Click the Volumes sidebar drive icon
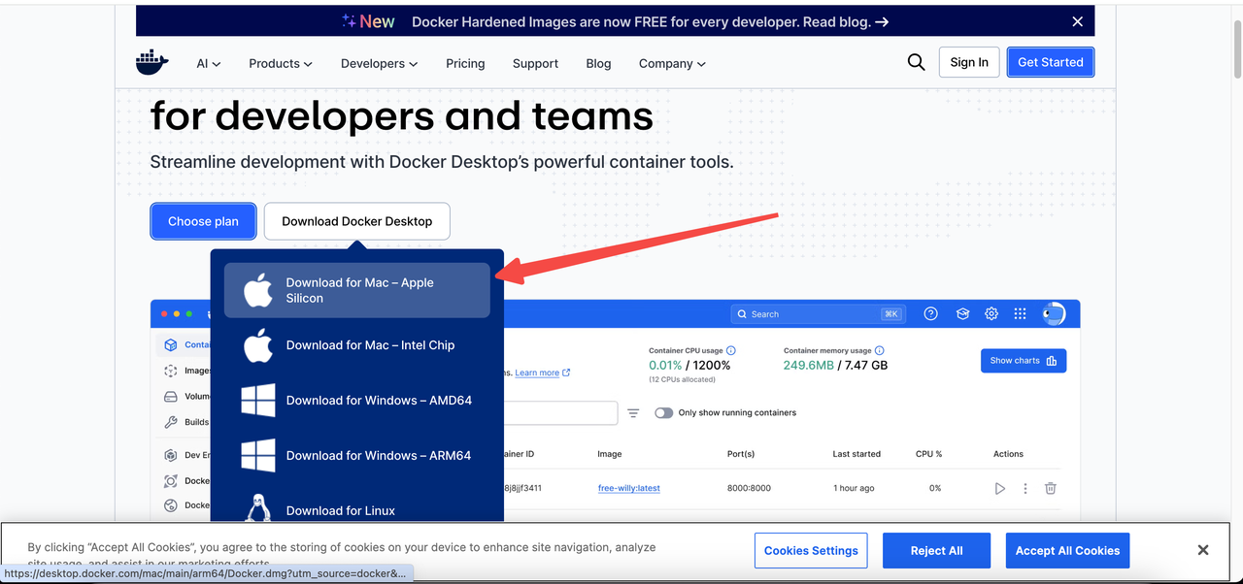The image size is (1243, 584). [171, 396]
